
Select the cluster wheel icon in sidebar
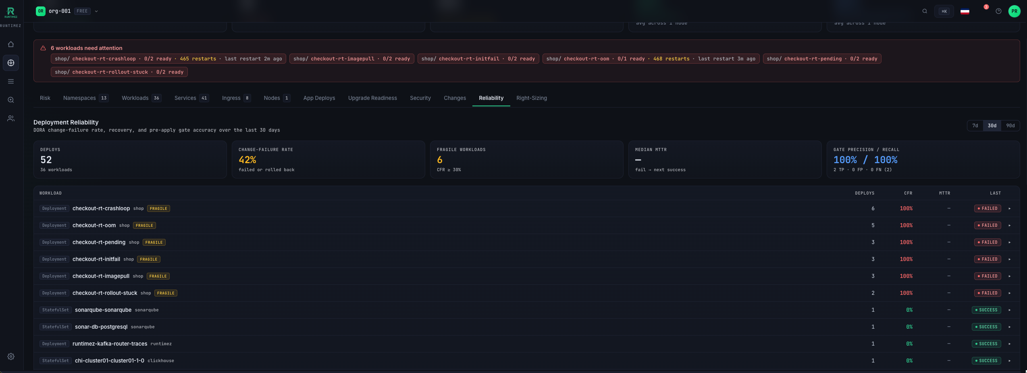click(x=11, y=63)
